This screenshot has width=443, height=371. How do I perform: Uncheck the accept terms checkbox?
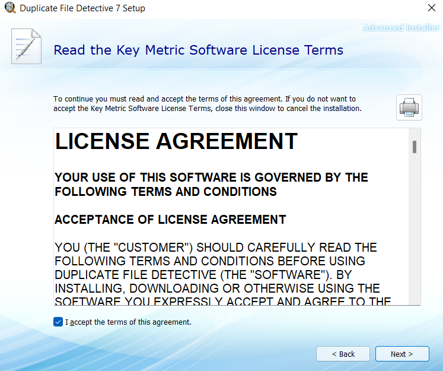coord(58,322)
